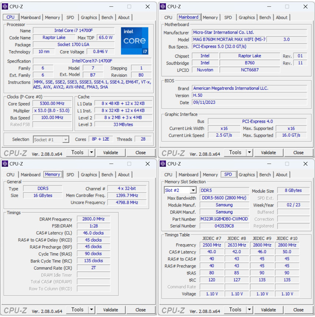Switch to CPU tab in Mainboard window

(x=168, y=17)
